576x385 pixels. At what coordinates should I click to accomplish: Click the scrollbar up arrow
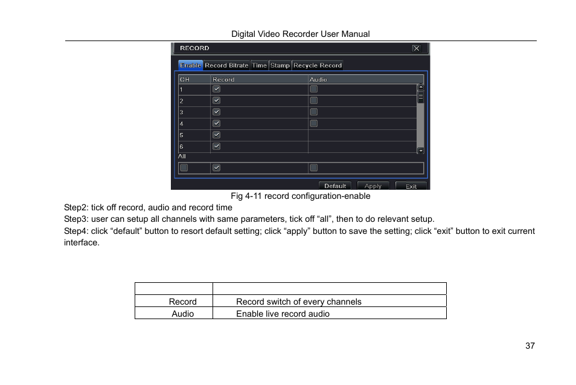coord(421,88)
